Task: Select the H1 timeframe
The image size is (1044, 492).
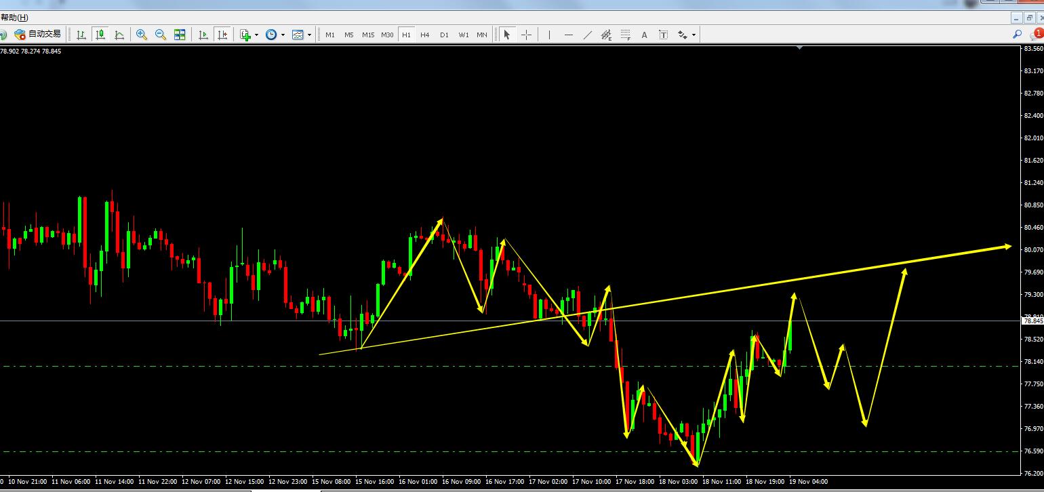Action: [x=406, y=35]
